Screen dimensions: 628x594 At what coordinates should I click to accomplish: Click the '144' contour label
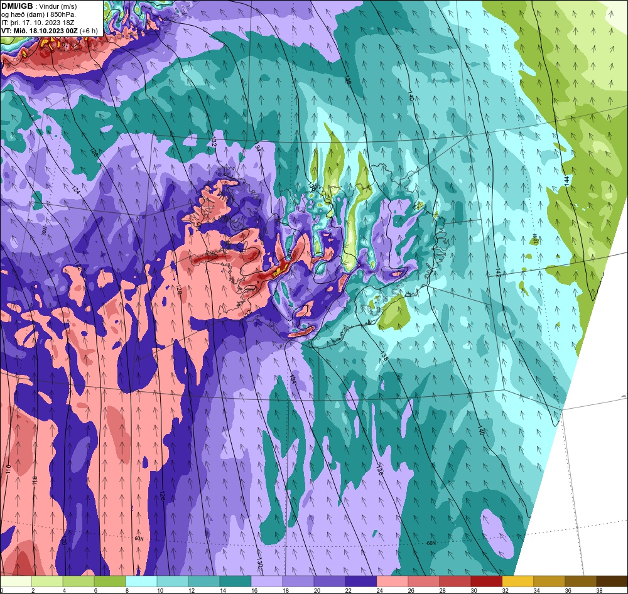click(x=566, y=181)
